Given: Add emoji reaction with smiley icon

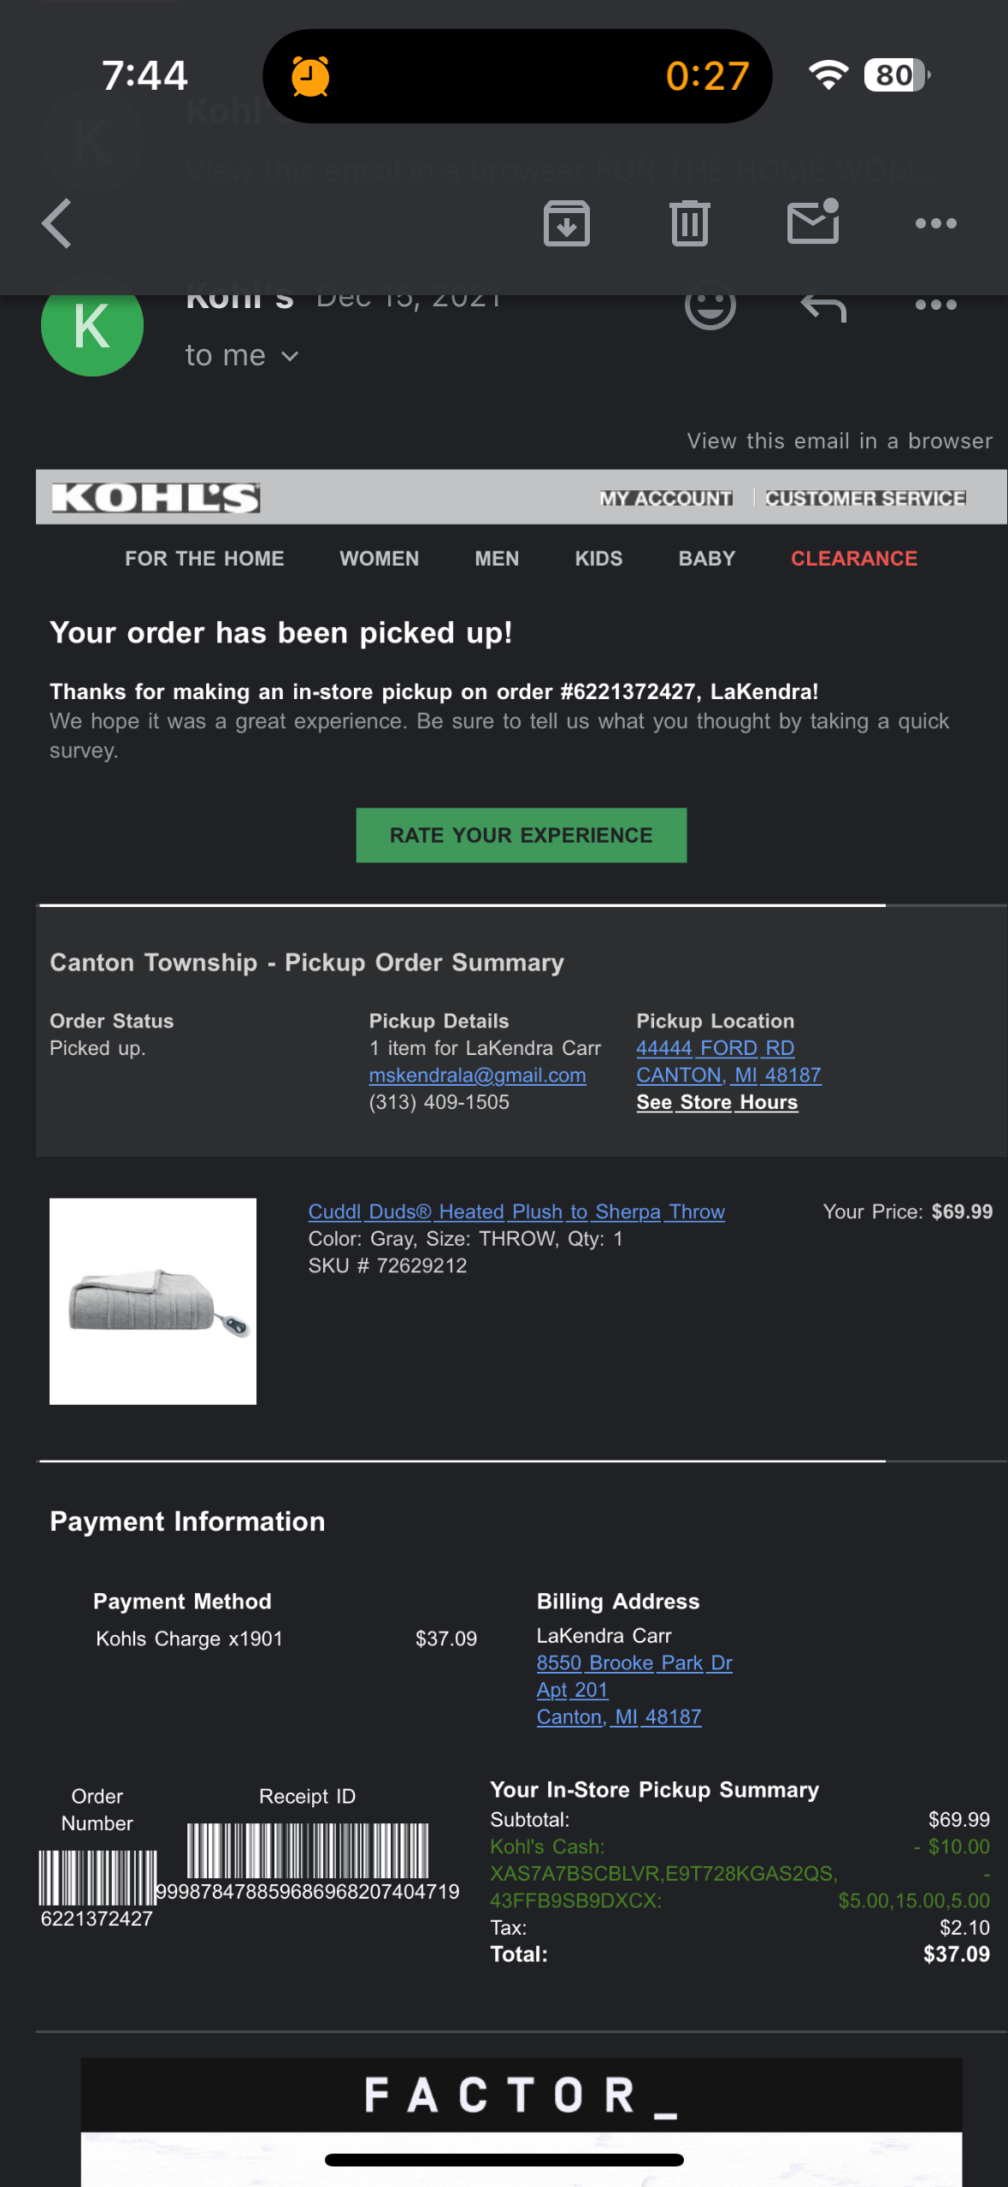Looking at the screenshot, I should coord(710,306).
